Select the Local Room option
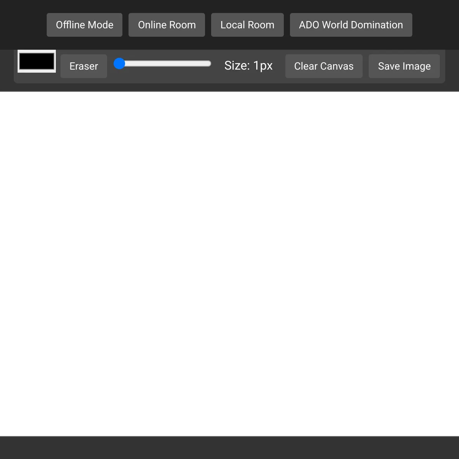This screenshot has height=459, width=459. [x=247, y=25]
